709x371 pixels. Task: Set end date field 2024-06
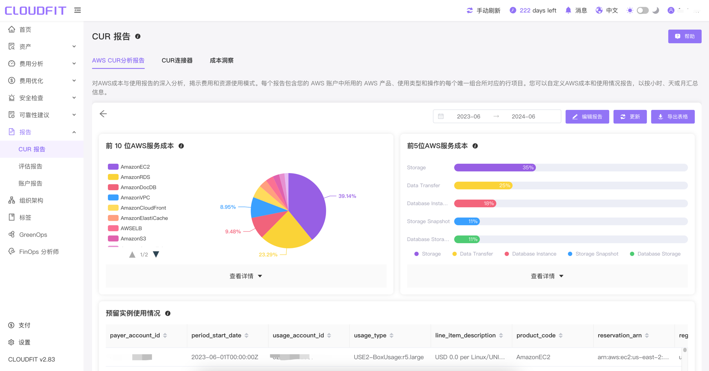click(523, 116)
